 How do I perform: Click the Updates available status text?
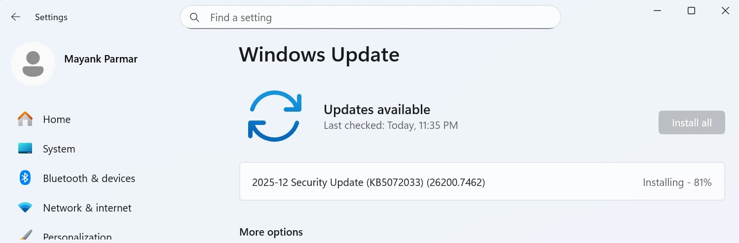(x=377, y=109)
